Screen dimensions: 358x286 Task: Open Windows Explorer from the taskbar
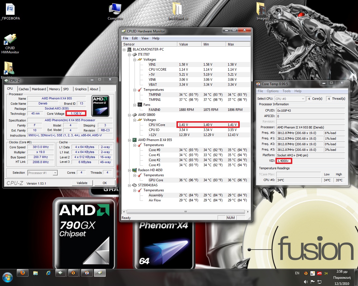[36, 273]
